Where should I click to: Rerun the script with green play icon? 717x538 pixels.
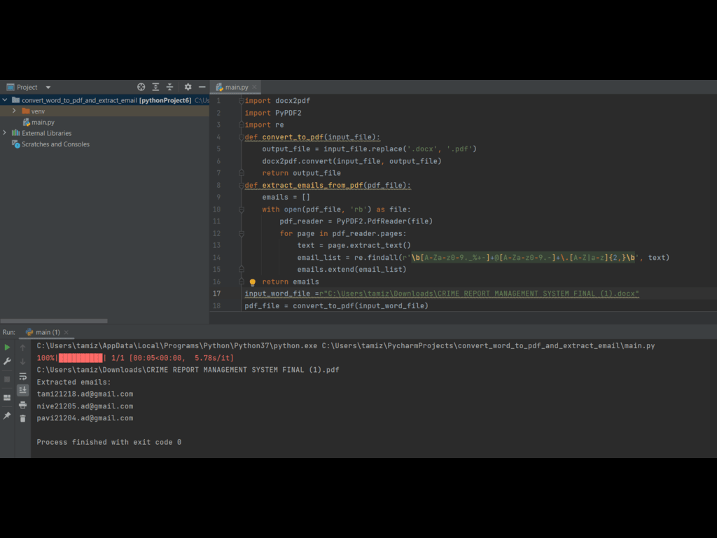coord(7,347)
